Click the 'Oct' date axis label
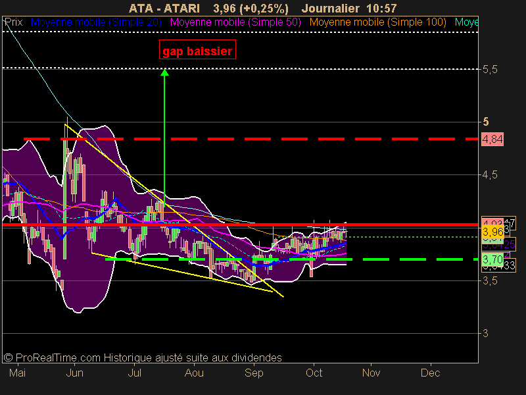The image size is (526, 395). (314, 373)
